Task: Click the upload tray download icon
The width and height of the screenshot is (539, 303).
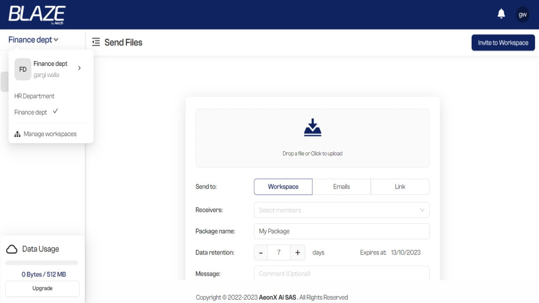Action: tap(312, 128)
